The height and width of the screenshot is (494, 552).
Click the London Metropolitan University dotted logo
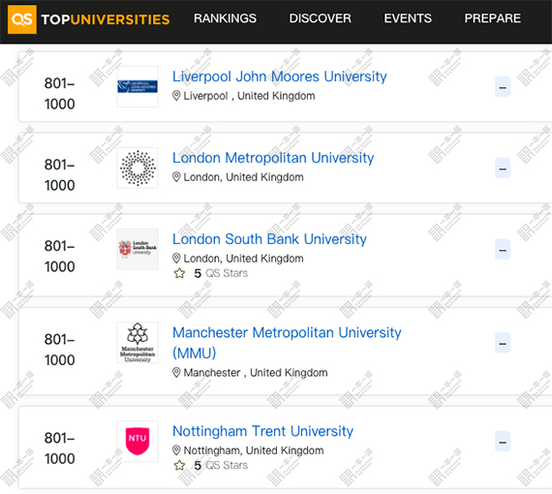[138, 168]
